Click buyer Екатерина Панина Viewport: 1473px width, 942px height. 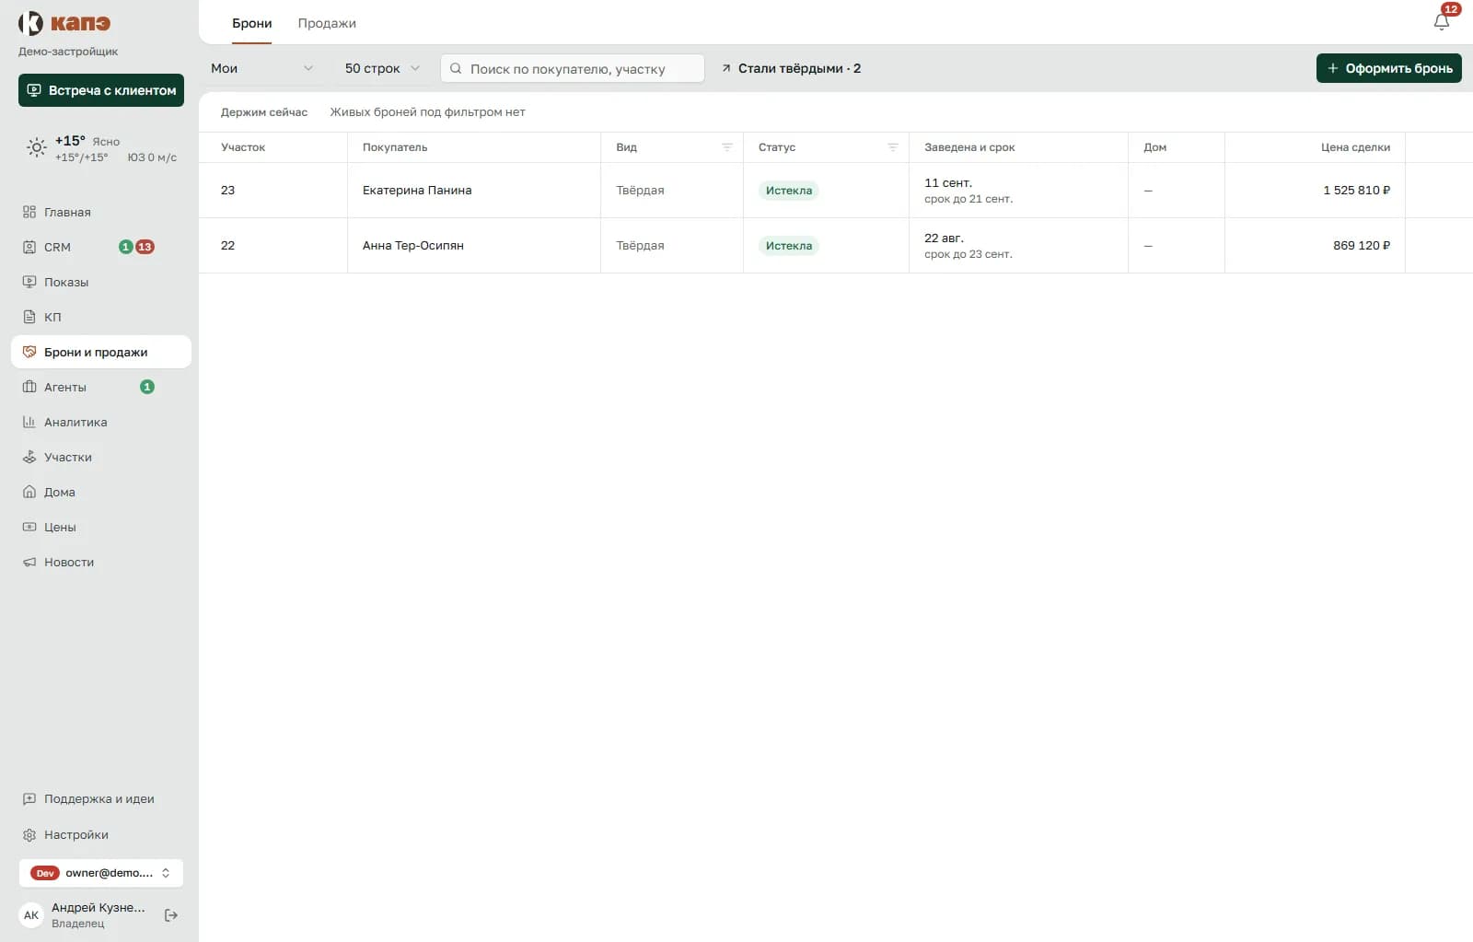coord(417,190)
